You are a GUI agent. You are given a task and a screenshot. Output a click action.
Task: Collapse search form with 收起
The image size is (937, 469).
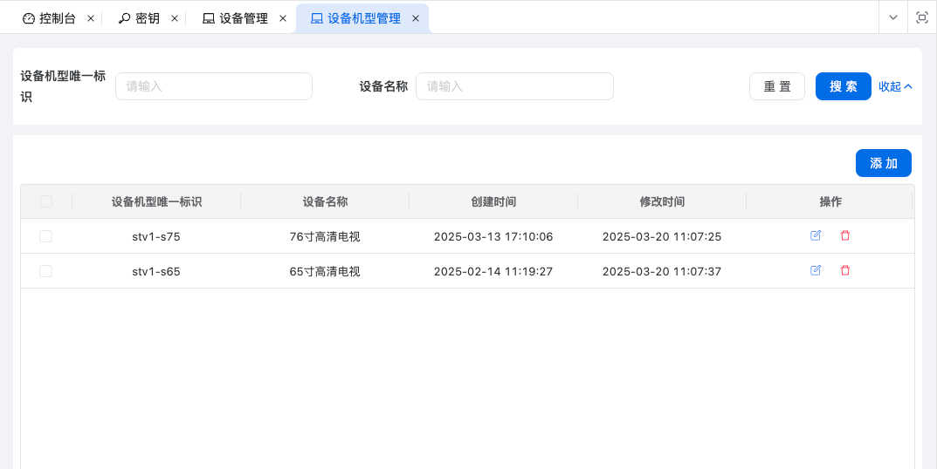(895, 86)
